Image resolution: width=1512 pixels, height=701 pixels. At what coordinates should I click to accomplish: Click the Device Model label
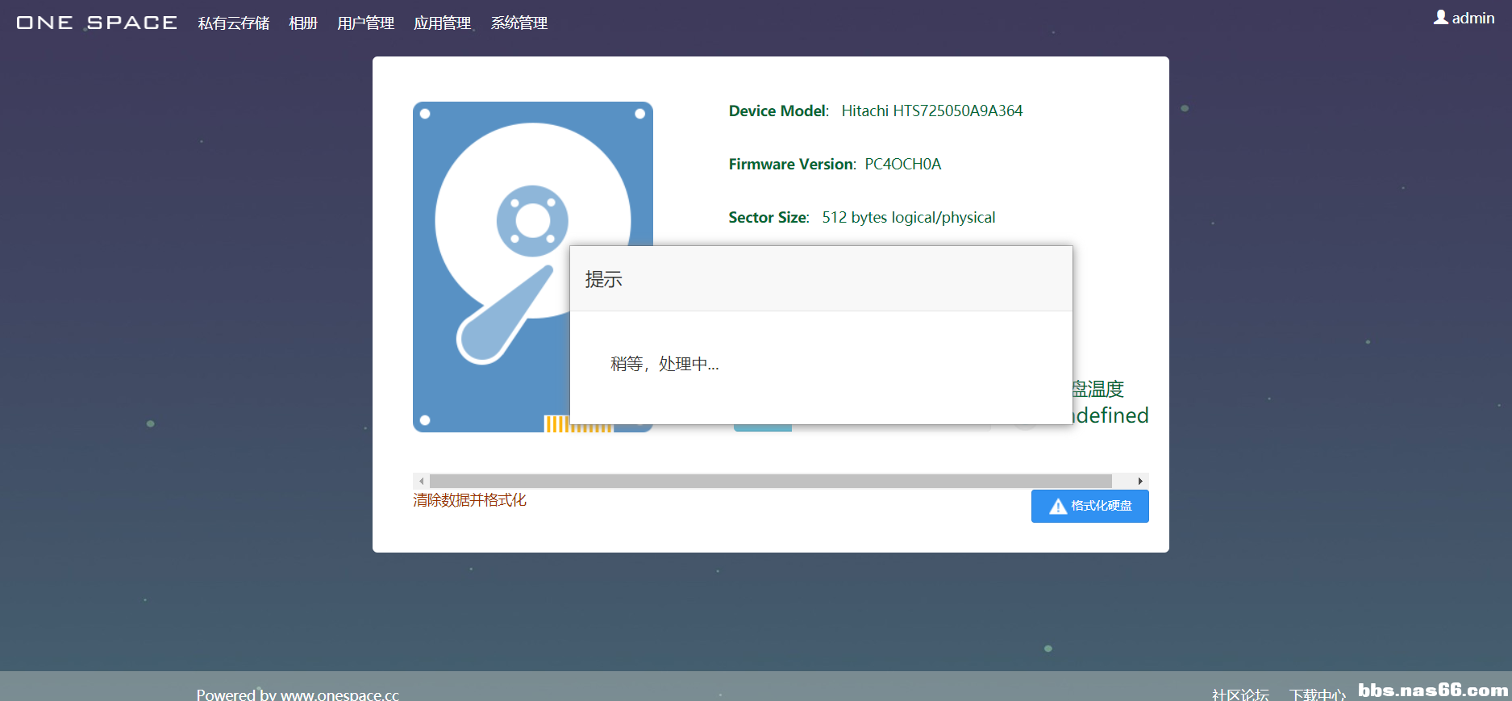click(779, 111)
